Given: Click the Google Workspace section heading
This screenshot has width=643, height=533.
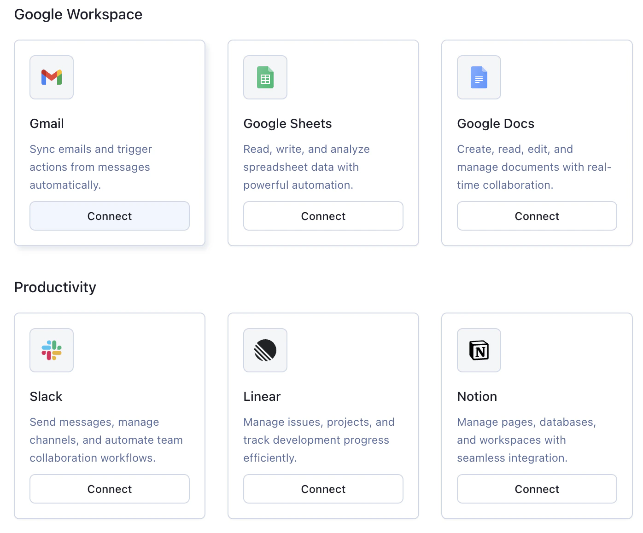Looking at the screenshot, I should click(78, 14).
